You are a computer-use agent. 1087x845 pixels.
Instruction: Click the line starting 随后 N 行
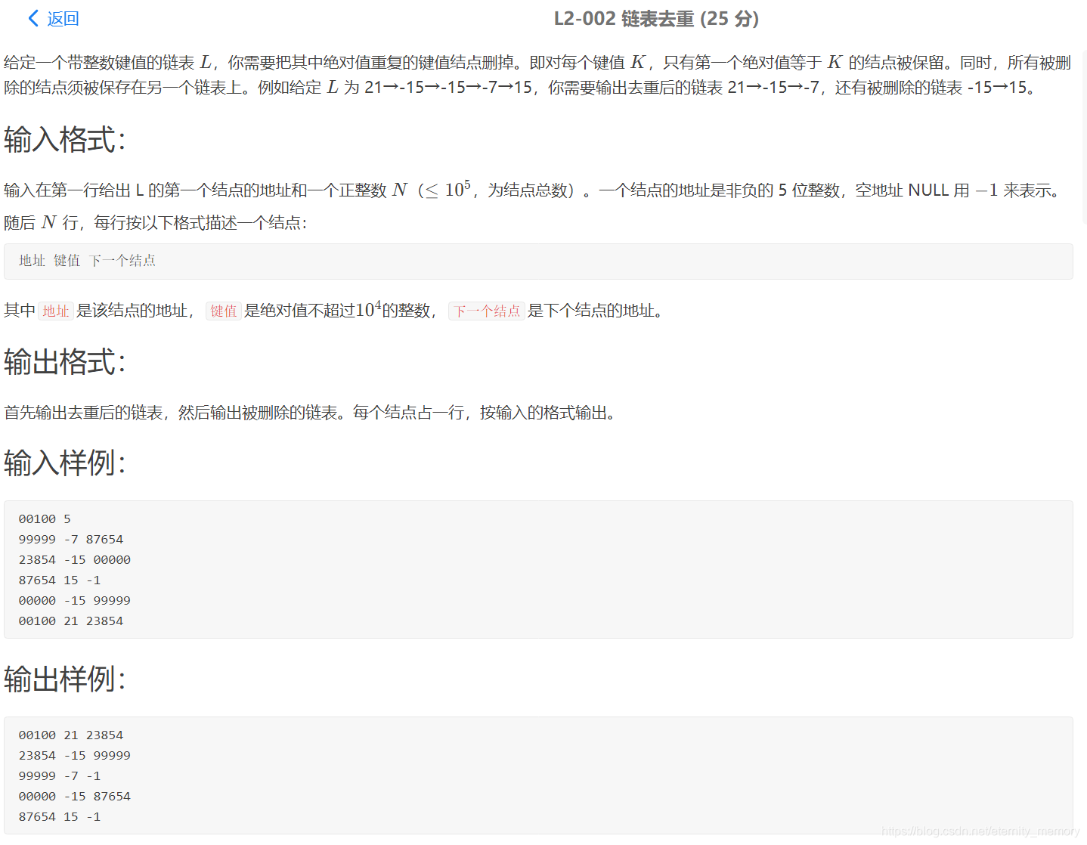156,222
